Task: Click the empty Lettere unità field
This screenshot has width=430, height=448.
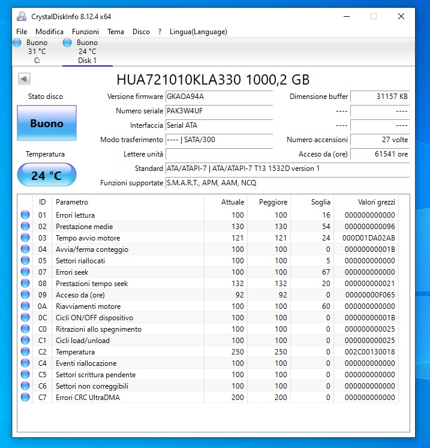Action: click(219, 154)
